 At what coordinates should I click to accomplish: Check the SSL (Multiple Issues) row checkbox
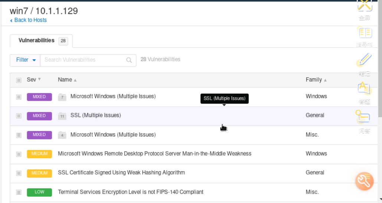point(19,116)
